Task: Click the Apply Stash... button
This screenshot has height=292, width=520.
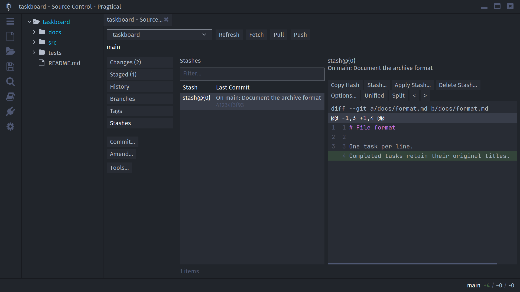Action: (x=412, y=85)
